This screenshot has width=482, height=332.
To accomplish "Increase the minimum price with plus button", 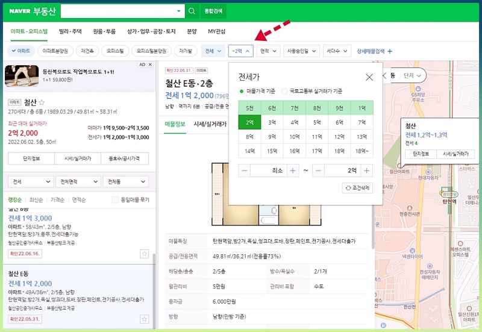I will tap(293, 171).
